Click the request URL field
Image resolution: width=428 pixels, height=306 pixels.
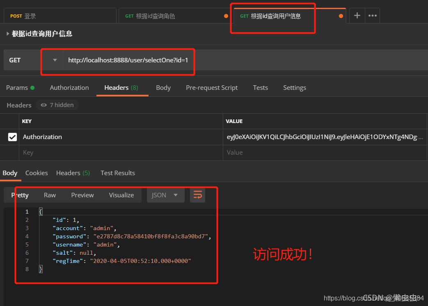[x=245, y=60]
